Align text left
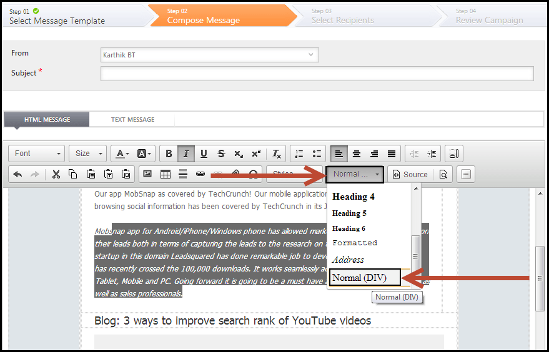Viewport: 549px width, 352px height. 339,154
